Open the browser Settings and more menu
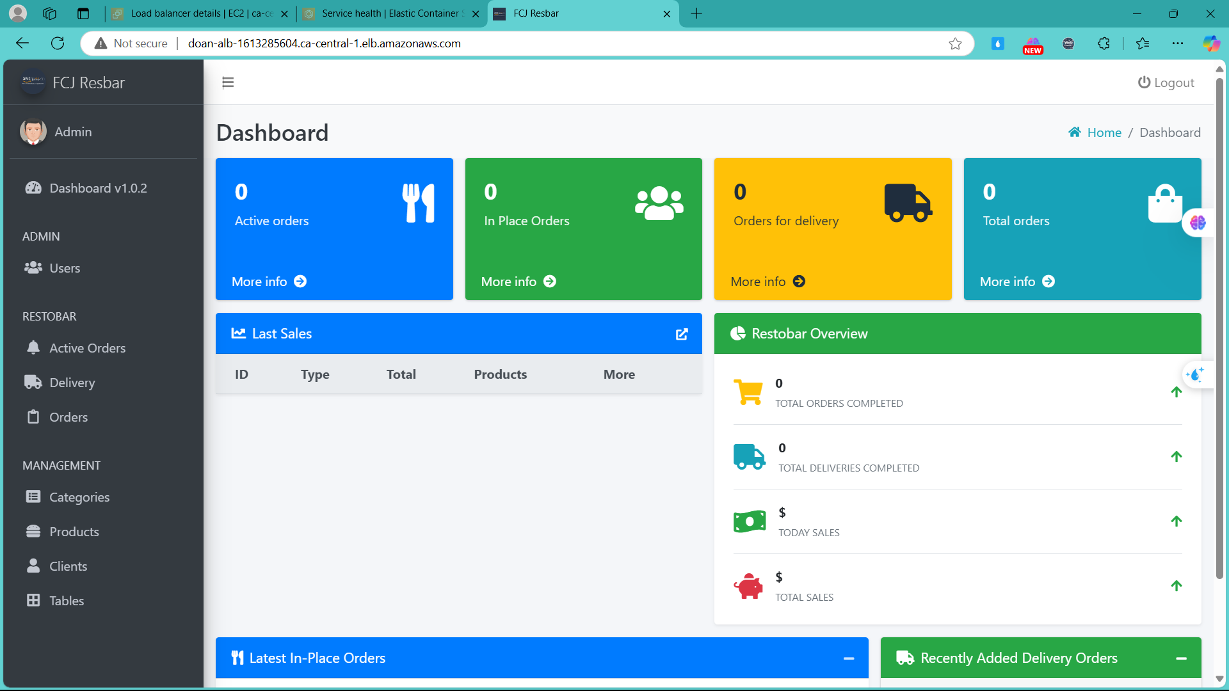Screen dimensions: 1229x691 pos(1178,44)
